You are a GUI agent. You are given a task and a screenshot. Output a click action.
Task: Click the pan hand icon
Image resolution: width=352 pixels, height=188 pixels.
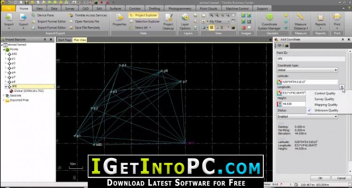pyautogui.click(x=233, y=15)
